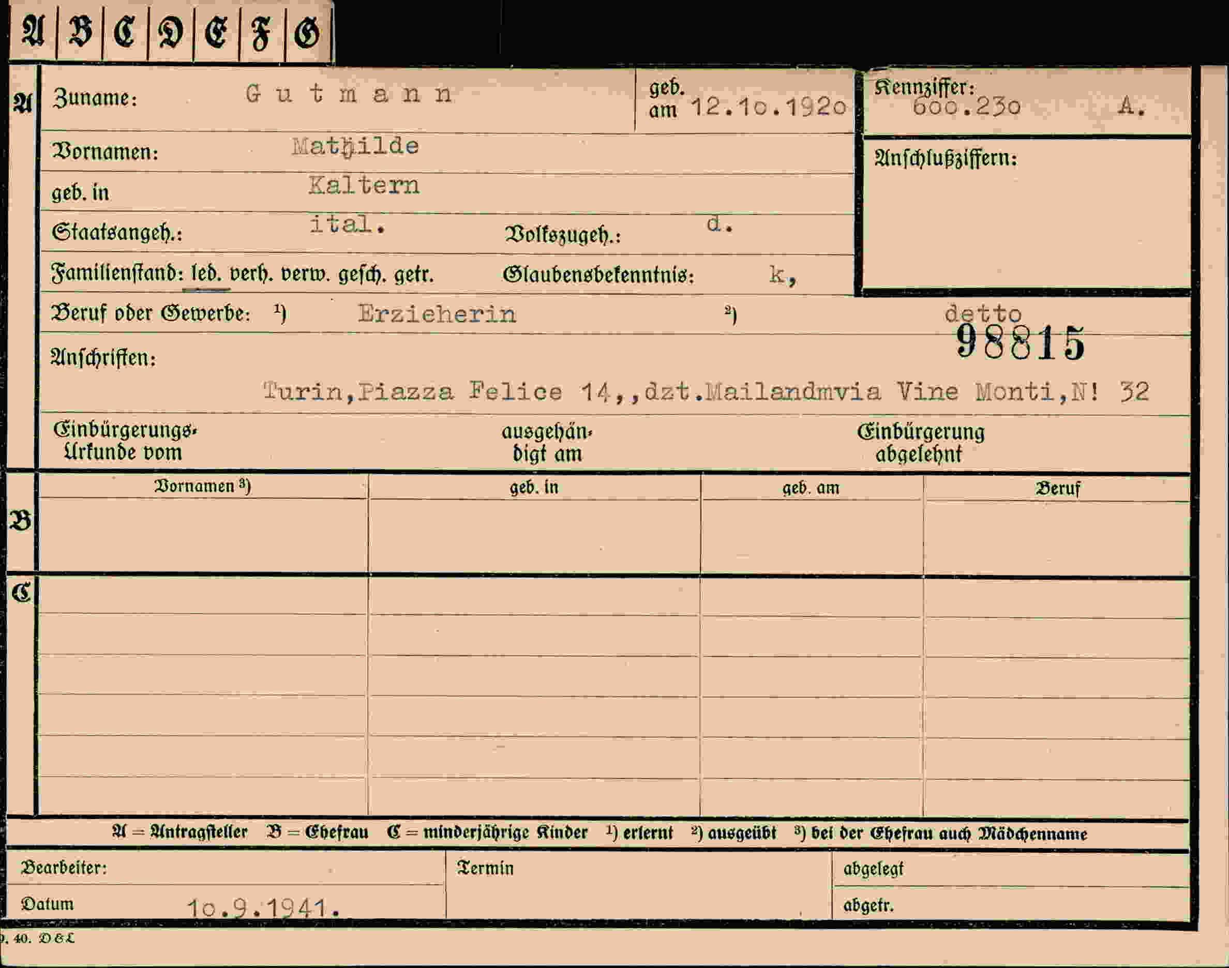This screenshot has height=968, width=1229.
Task: Click the birth date 12.10.1920
Action: pos(769,107)
